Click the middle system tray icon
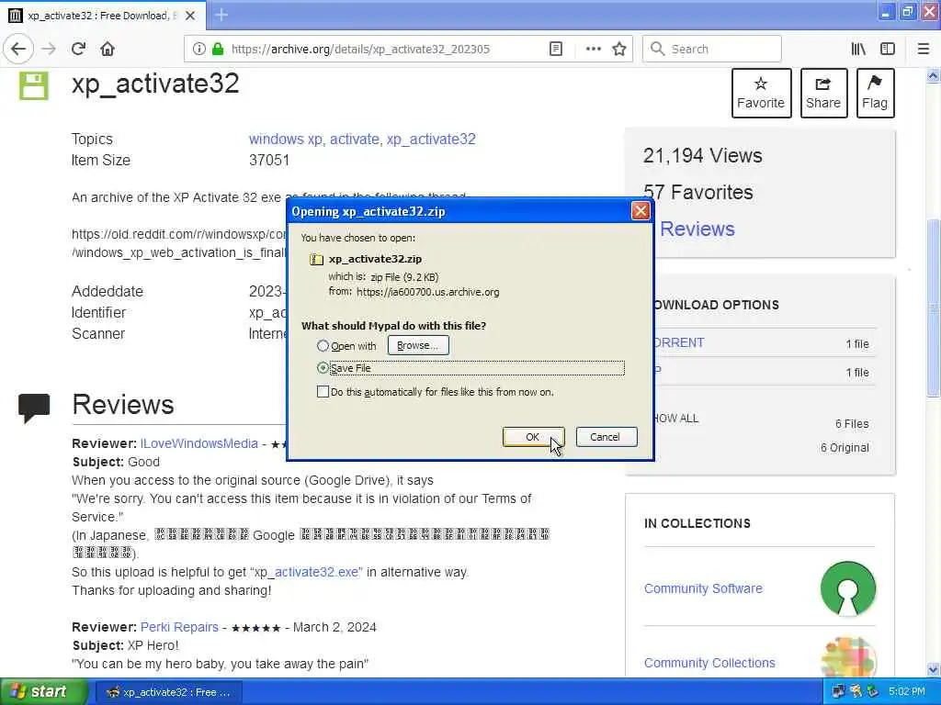This screenshot has height=705, width=941. [x=856, y=692]
